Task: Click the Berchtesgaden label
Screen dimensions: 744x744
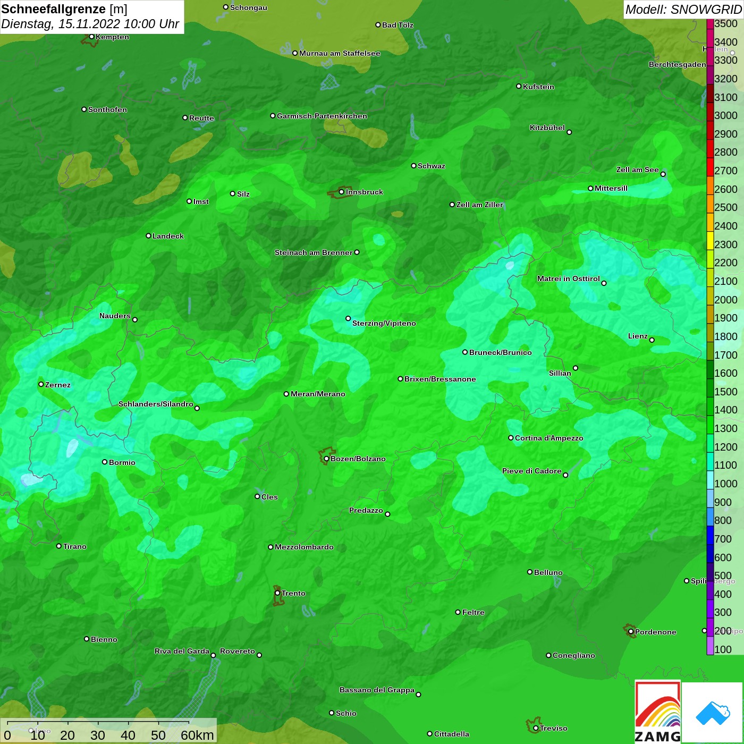Action: pyautogui.click(x=678, y=64)
